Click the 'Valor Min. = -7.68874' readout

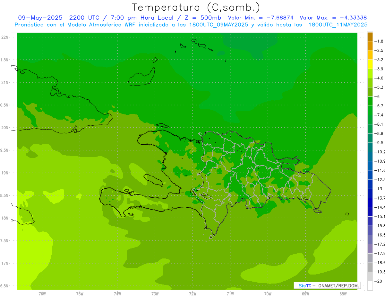coord(261,18)
